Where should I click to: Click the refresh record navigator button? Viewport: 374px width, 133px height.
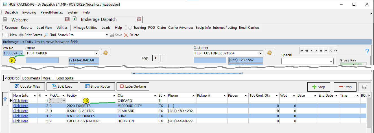tap(335, 51)
